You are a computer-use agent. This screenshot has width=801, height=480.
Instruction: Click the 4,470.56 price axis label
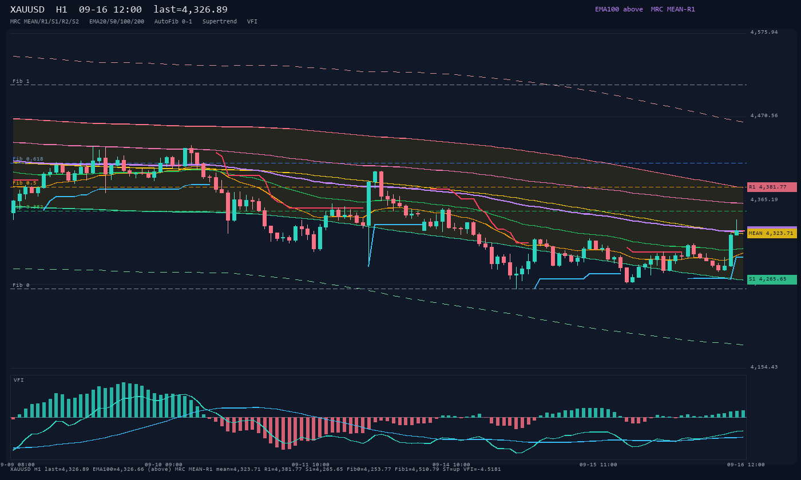(764, 115)
